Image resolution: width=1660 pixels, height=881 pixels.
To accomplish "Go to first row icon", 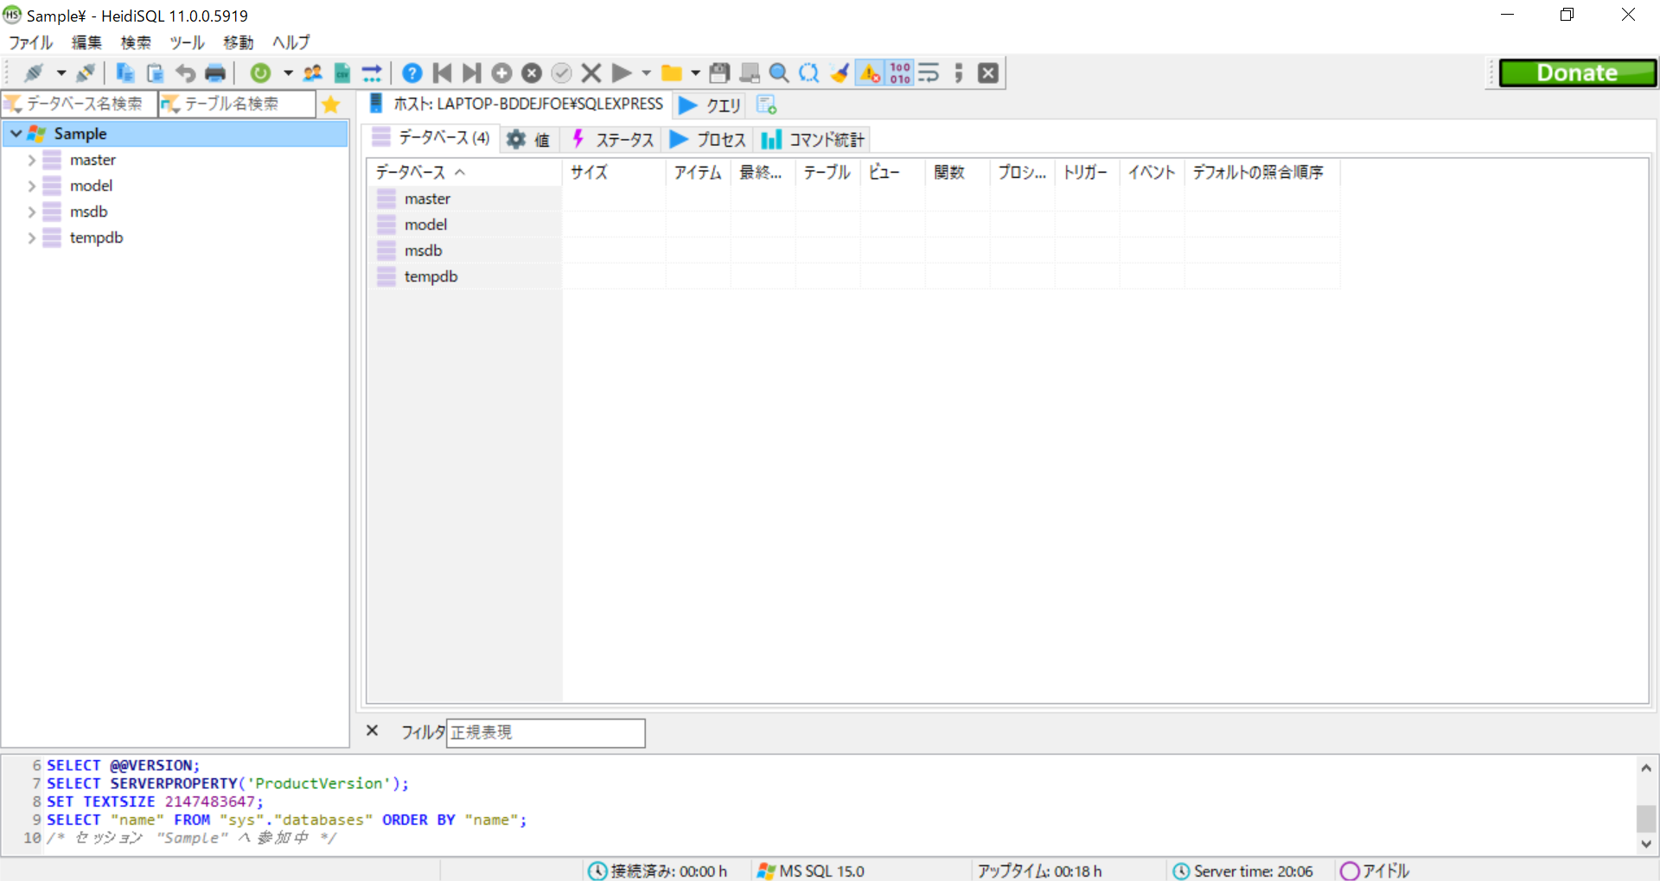I will pos(442,73).
